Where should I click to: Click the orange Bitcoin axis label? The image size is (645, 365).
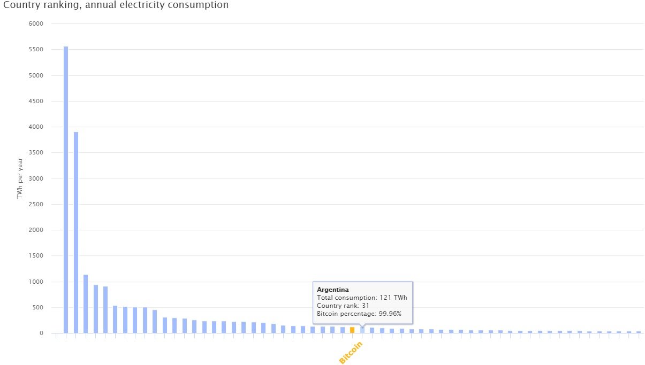click(x=351, y=353)
